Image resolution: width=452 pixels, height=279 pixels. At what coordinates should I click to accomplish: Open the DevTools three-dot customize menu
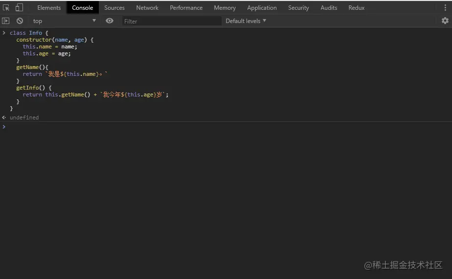445,8
